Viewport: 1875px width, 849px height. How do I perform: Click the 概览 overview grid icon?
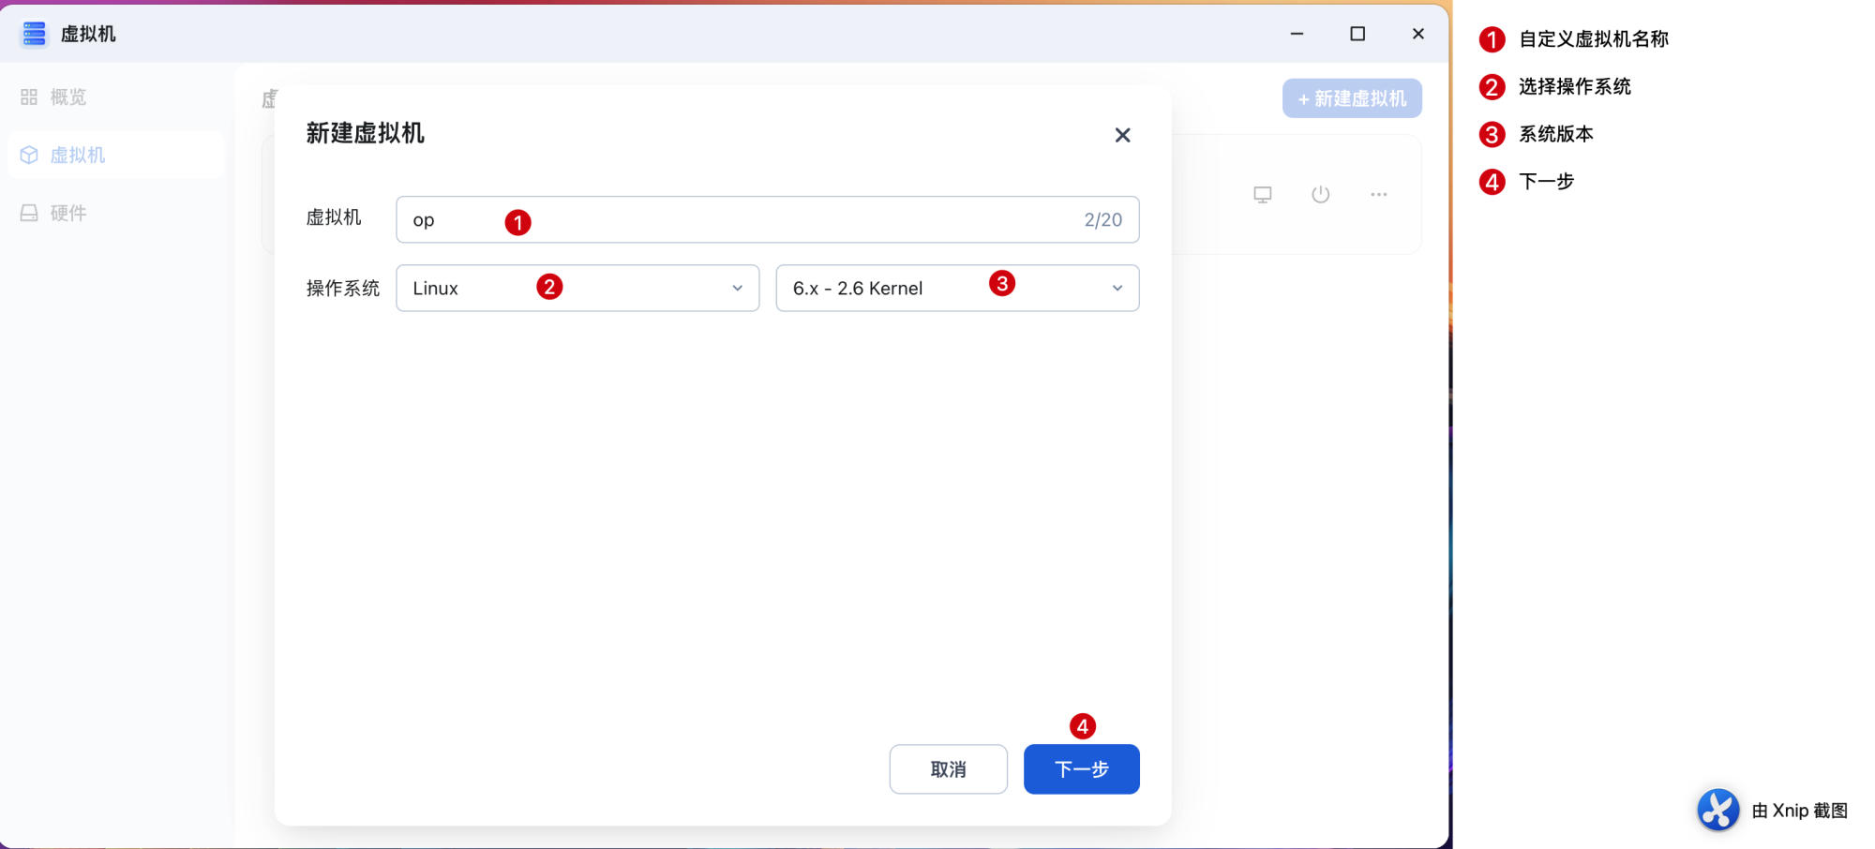point(29,97)
